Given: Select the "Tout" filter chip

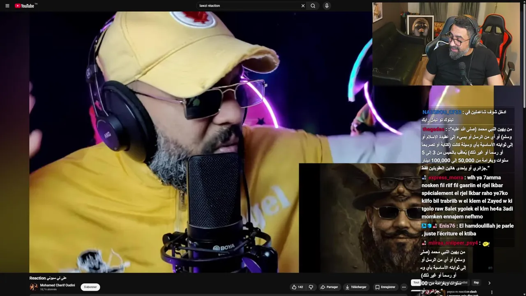Looking at the screenshot, I should pos(416,282).
